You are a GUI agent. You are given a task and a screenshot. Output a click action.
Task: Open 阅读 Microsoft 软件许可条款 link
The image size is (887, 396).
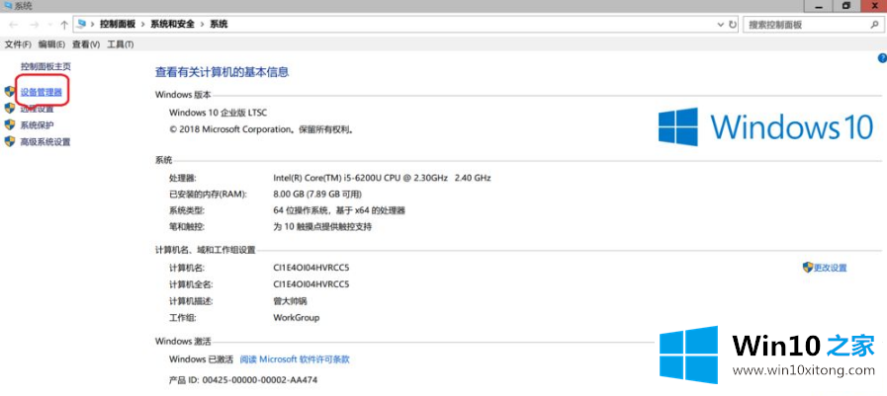pos(295,358)
